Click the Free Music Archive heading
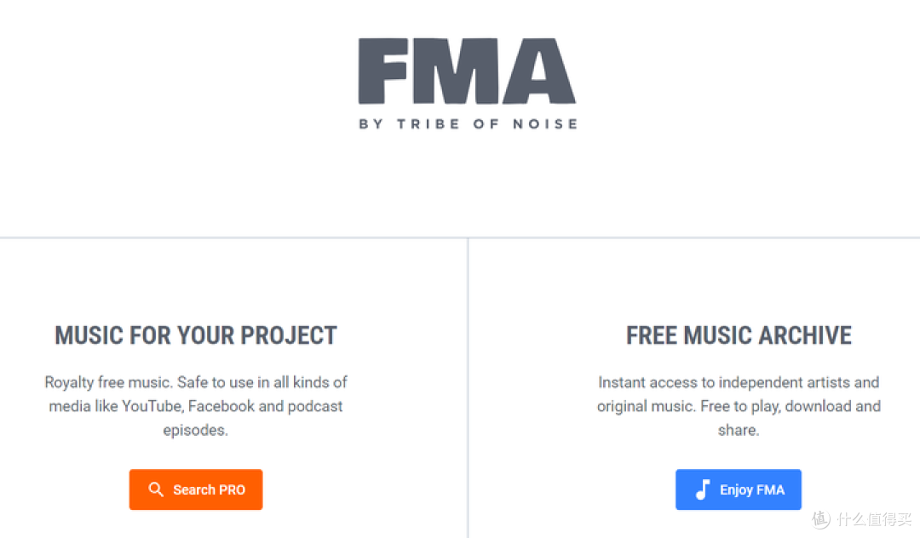The height and width of the screenshot is (538, 920). click(739, 335)
